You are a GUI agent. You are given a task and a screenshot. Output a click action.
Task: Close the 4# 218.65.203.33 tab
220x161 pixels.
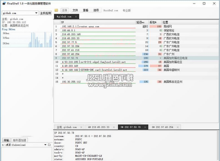114,127
